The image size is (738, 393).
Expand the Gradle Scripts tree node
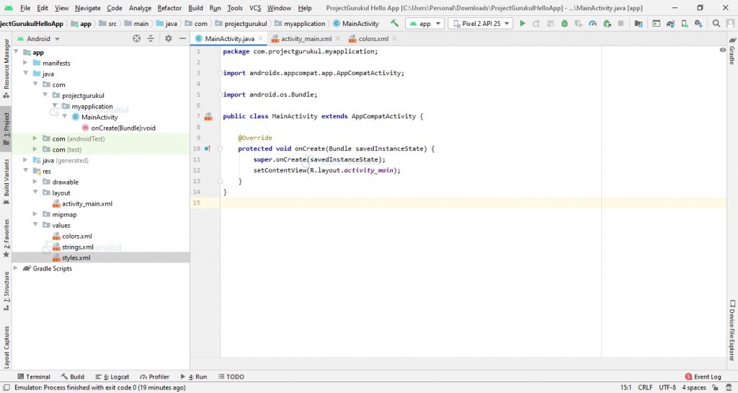tap(17, 268)
